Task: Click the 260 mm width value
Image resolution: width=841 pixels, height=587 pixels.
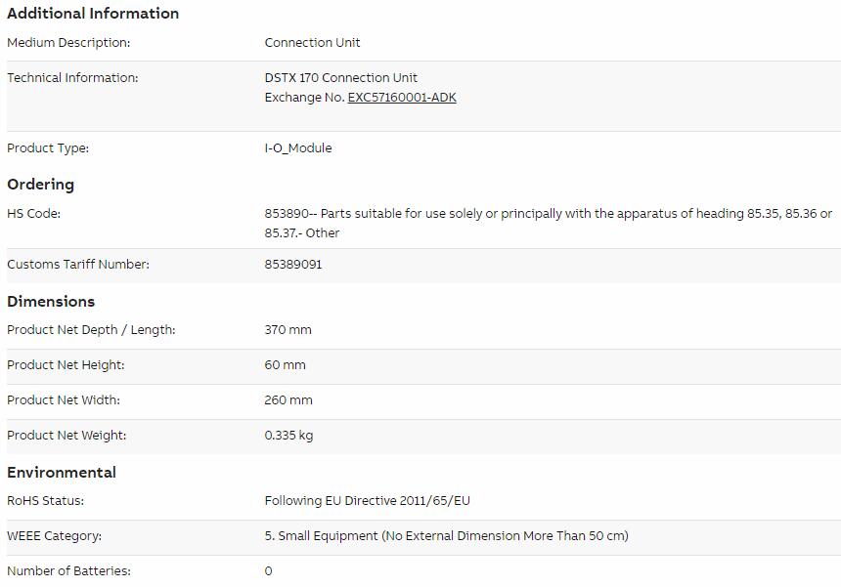Action: [288, 400]
